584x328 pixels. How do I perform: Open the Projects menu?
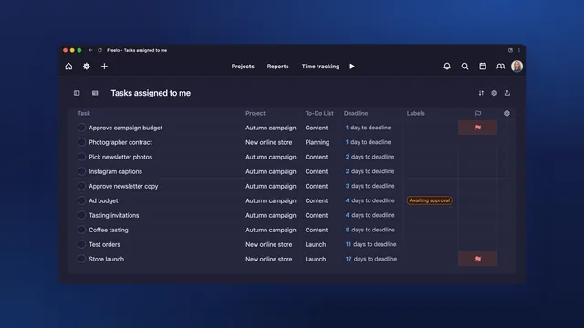coord(243,67)
